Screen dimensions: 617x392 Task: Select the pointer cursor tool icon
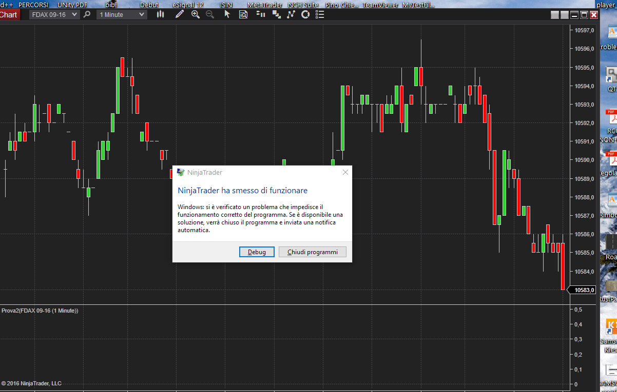click(227, 14)
